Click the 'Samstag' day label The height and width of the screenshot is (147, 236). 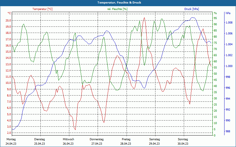pyautogui.click(x=155, y=139)
